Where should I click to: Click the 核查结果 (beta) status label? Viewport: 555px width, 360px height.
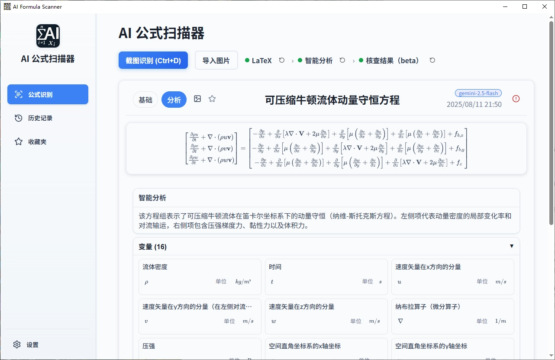[394, 61]
